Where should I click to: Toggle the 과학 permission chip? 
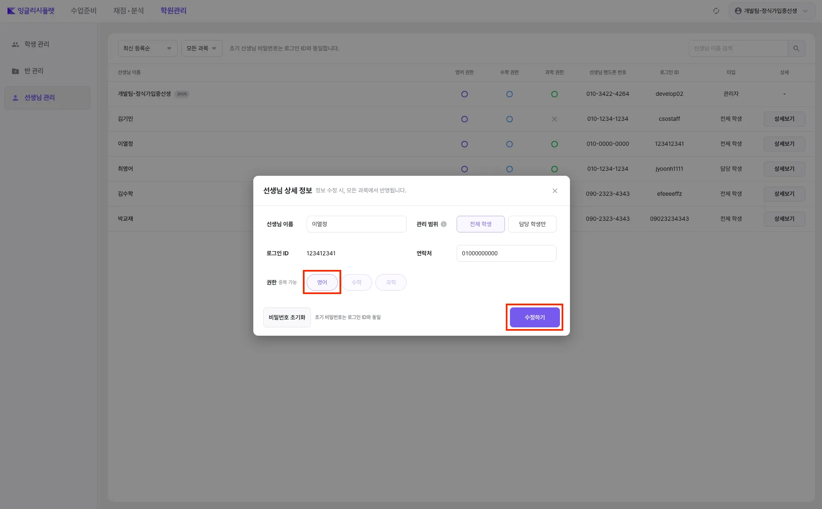point(390,282)
